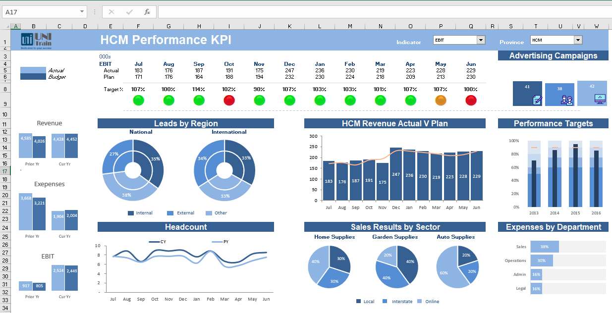The height and width of the screenshot is (313, 612).
Task: Click the Cancel X formula bar icon
Action: 111,12
